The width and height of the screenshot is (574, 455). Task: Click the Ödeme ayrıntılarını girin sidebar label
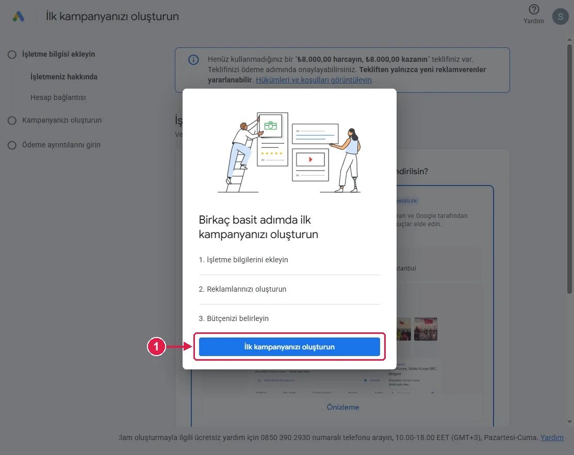tap(61, 145)
